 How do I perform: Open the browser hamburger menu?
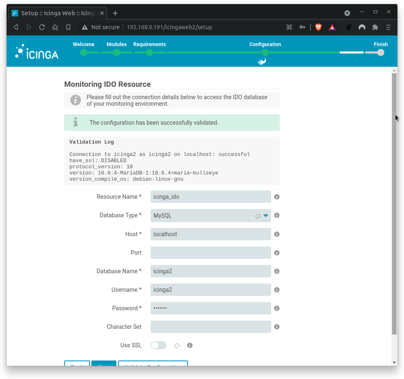point(388,27)
